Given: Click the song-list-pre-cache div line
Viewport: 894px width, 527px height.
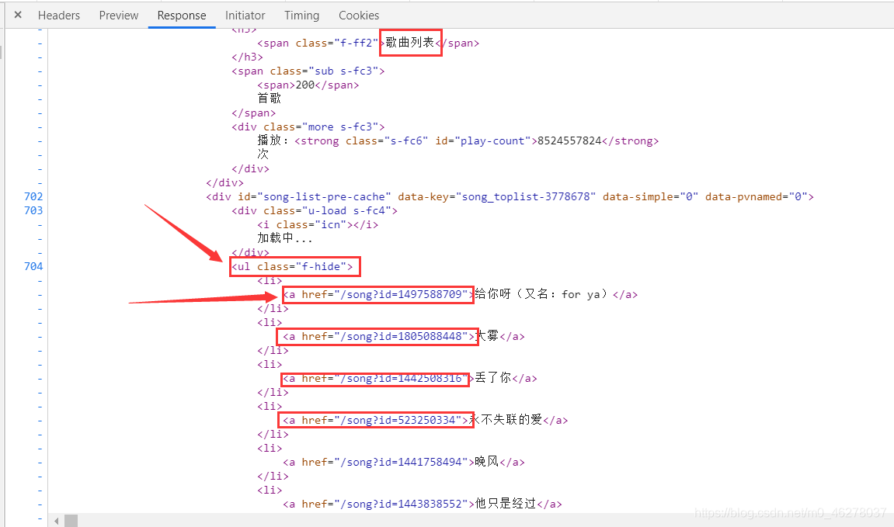Looking at the screenshot, I should tap(510, 196).
